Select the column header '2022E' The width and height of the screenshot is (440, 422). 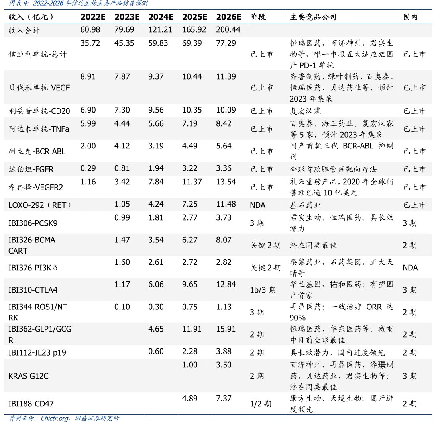(93, 17)
